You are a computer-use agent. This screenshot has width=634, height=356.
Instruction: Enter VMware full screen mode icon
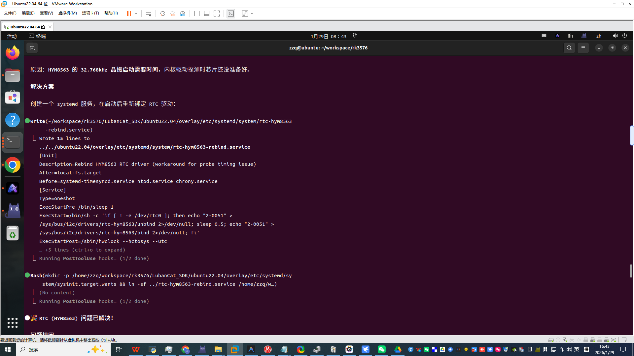coord(217,14)
